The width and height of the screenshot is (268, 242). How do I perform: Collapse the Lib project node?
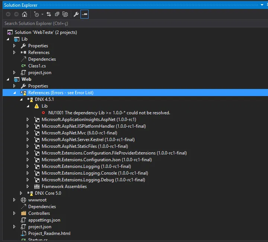[8, 39]
